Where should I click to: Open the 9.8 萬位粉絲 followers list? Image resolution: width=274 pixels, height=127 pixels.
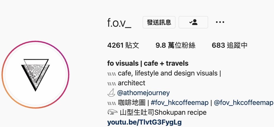(175, 46)
